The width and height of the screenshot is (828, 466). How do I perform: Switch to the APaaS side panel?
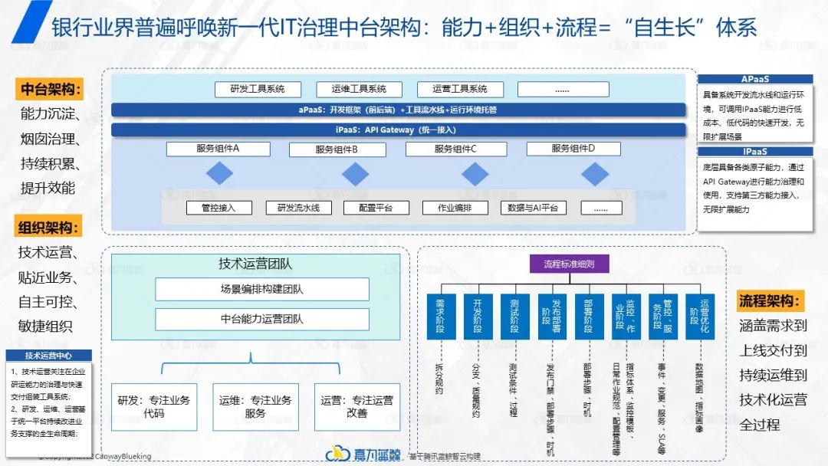coord(756,78)
